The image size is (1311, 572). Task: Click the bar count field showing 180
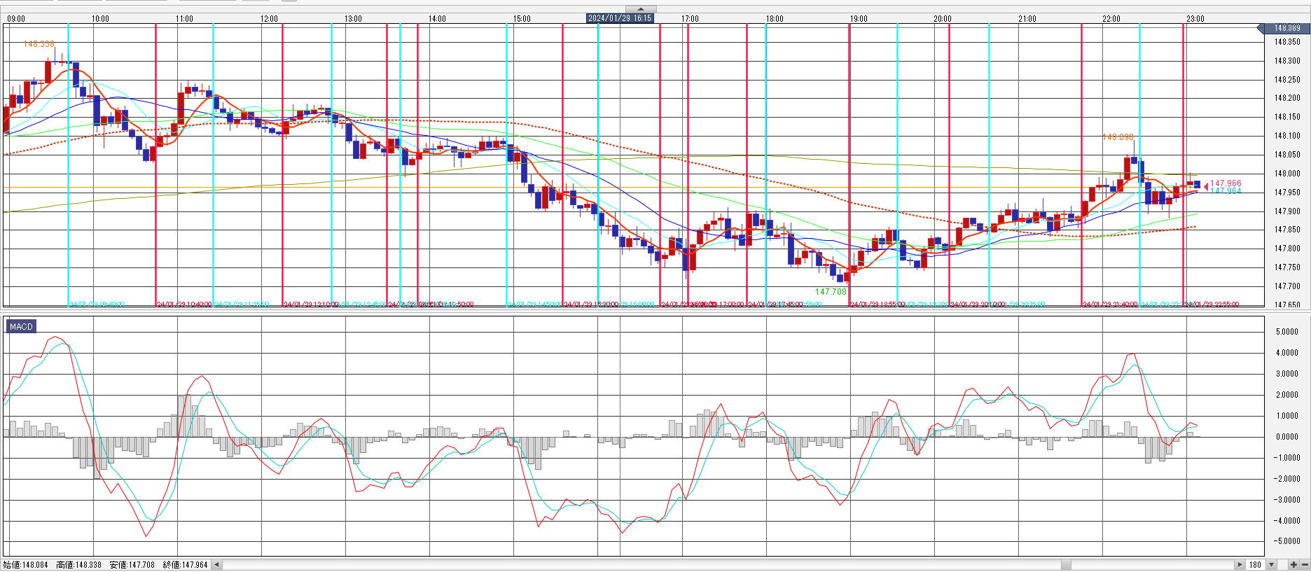pos(1256,564)
